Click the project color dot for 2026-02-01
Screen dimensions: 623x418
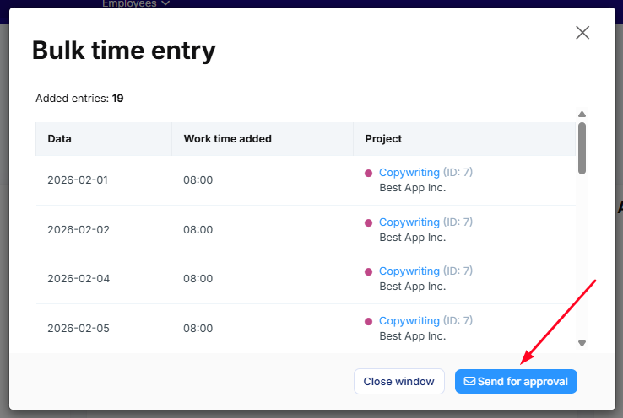(x=368, y=174)
